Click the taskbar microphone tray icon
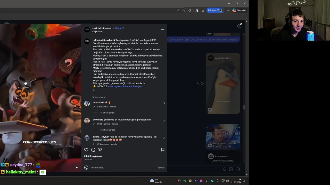This screenshot has width=330, height=185. tap(218, 181)
